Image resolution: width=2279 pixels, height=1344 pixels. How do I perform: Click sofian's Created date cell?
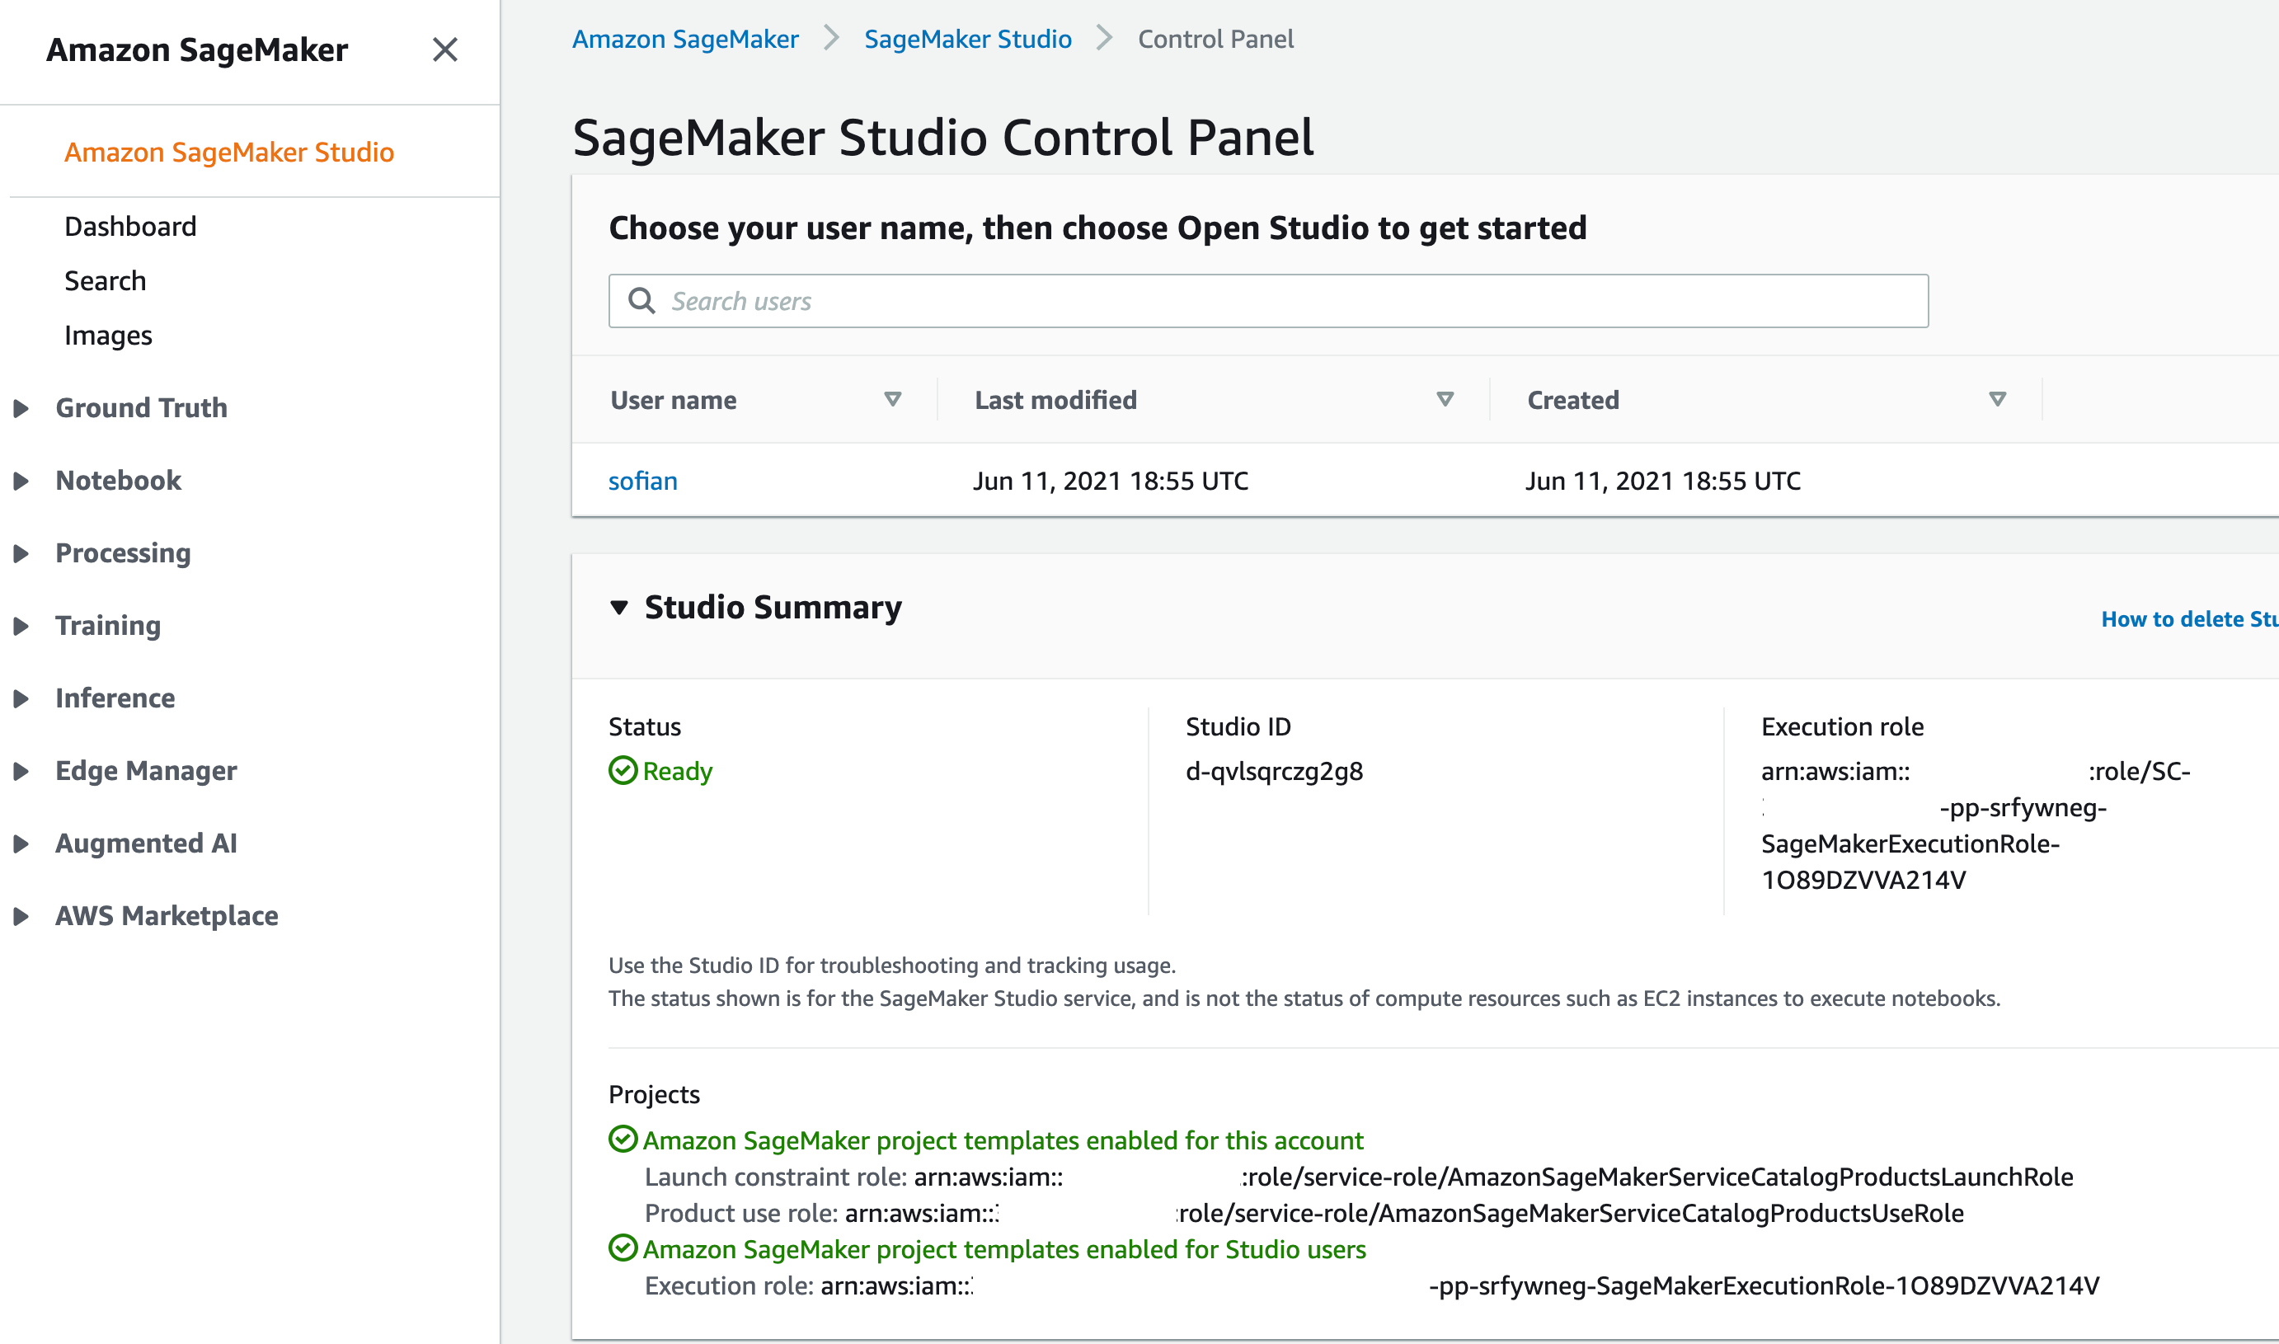tap(1663, 481)
